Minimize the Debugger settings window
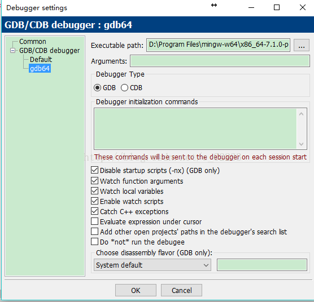 pos(251,8)
